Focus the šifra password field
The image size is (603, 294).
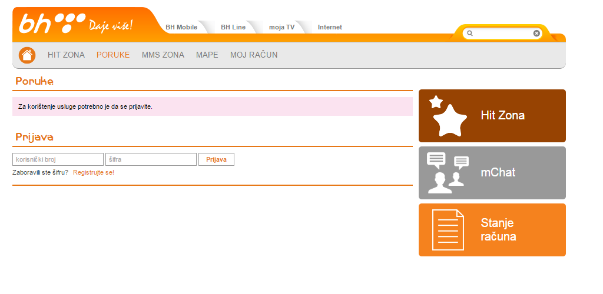click(x=151, y=159)
